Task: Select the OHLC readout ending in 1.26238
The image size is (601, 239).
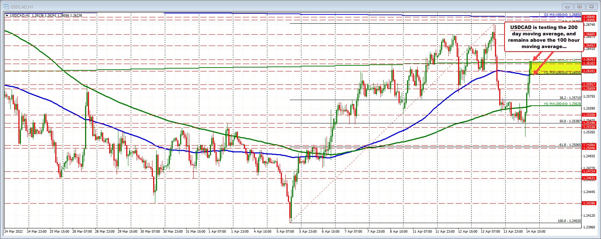Action: [x=56, y=15]
